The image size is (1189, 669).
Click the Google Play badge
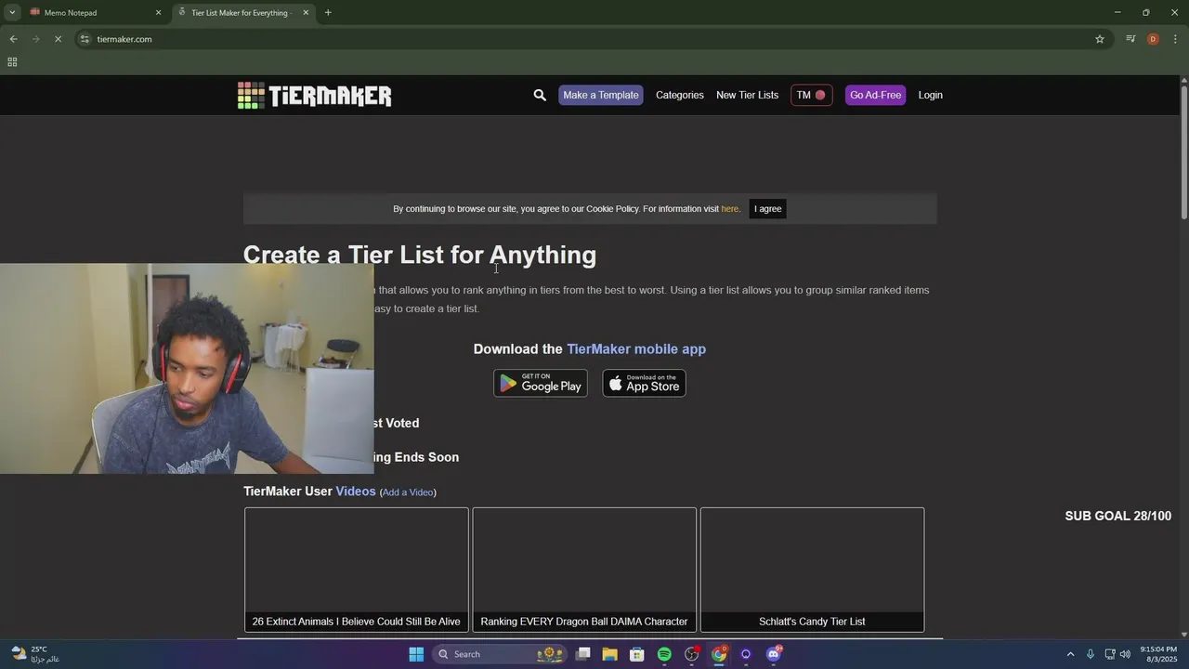pyautogui.click(x=541, y=383)
